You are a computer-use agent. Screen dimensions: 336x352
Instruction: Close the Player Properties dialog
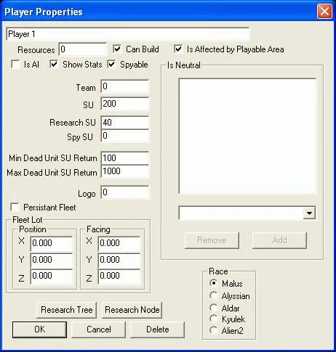point(324,12)
